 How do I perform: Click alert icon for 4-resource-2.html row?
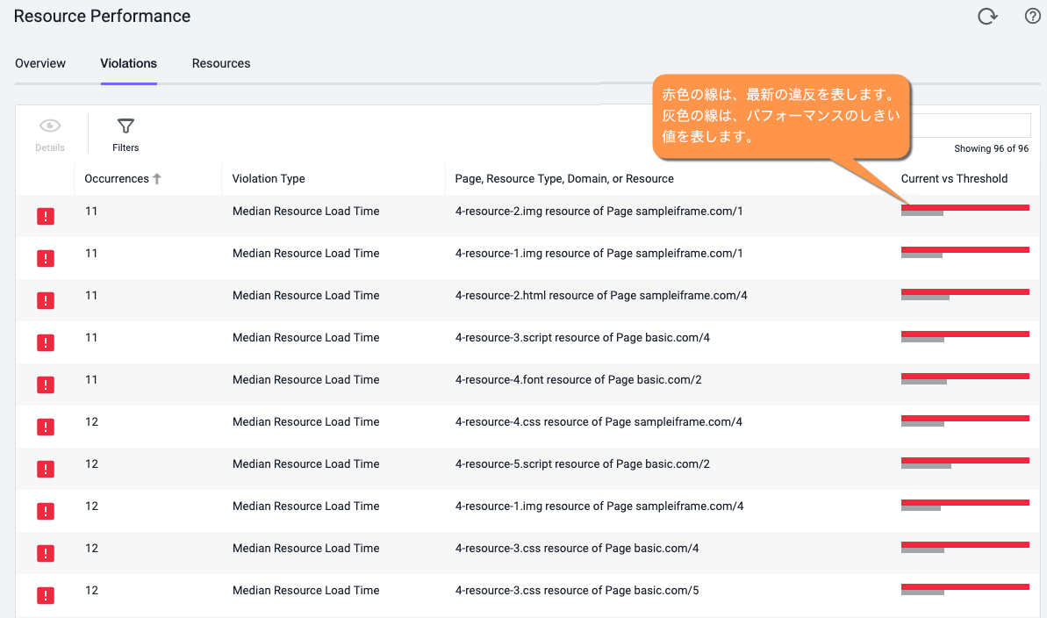pyautogui.click(x=46, y=300)
